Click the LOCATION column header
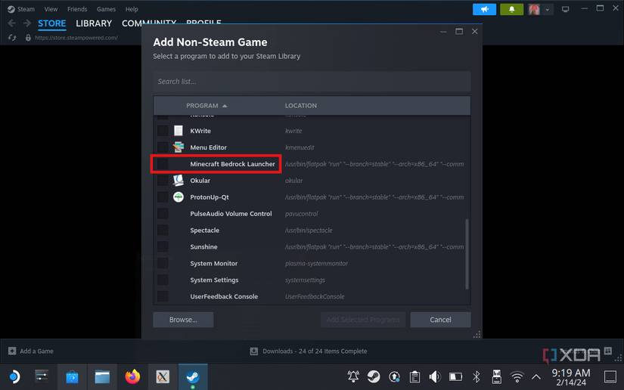This screenshot has height=390, width=624. [301, 106]
